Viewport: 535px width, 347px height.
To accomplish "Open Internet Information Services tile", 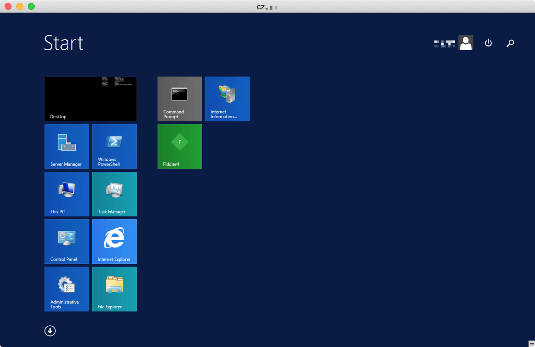I will pos(227,99).
